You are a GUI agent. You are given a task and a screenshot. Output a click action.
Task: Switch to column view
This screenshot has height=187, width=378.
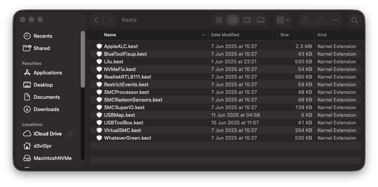247,20
